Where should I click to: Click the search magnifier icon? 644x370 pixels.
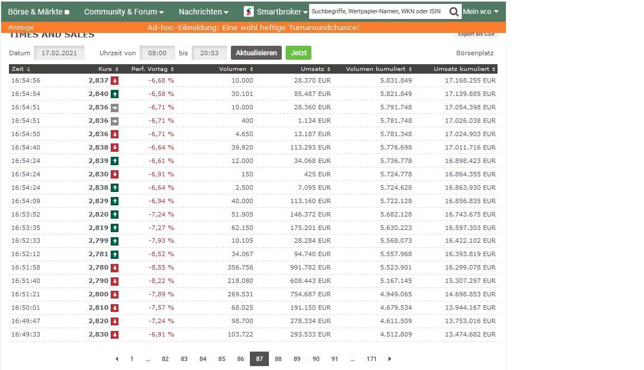point(454,12)
